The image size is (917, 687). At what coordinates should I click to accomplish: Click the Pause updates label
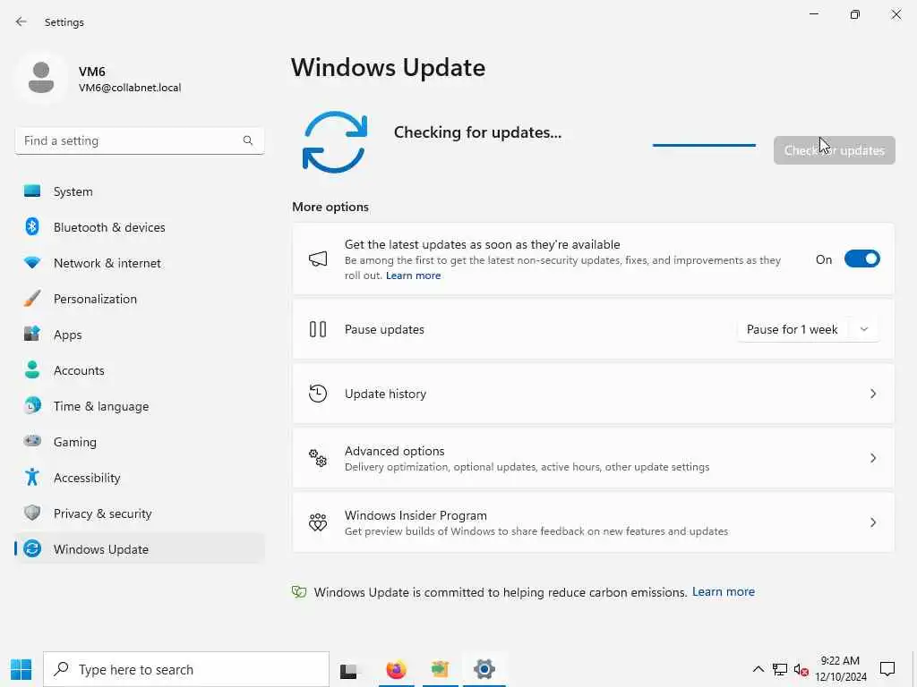point(384,329)
